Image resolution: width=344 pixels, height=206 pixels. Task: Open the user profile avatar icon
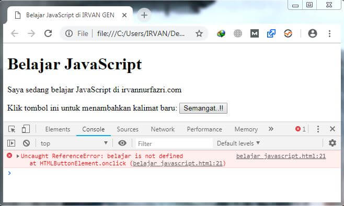pyautogui.click(x=313, y=33)
